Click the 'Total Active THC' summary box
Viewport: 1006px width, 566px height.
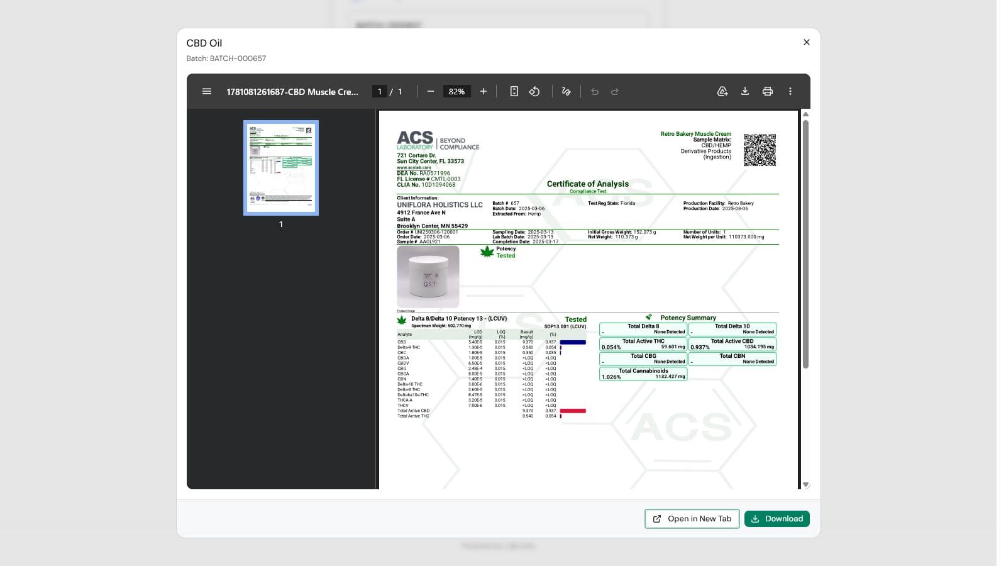(643, 344)
